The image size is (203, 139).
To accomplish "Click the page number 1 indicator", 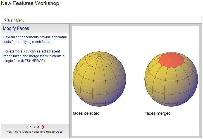I will [31, 127].
